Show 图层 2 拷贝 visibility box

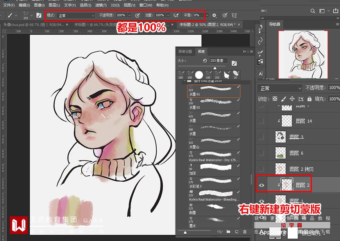(261, 169)
